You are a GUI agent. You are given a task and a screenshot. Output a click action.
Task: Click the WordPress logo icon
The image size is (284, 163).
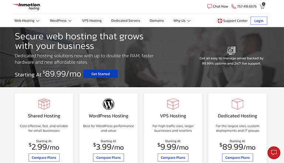108,104
